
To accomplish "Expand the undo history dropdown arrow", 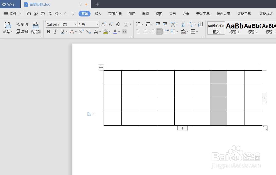I will pyautogui.click(x=60, y=14).
